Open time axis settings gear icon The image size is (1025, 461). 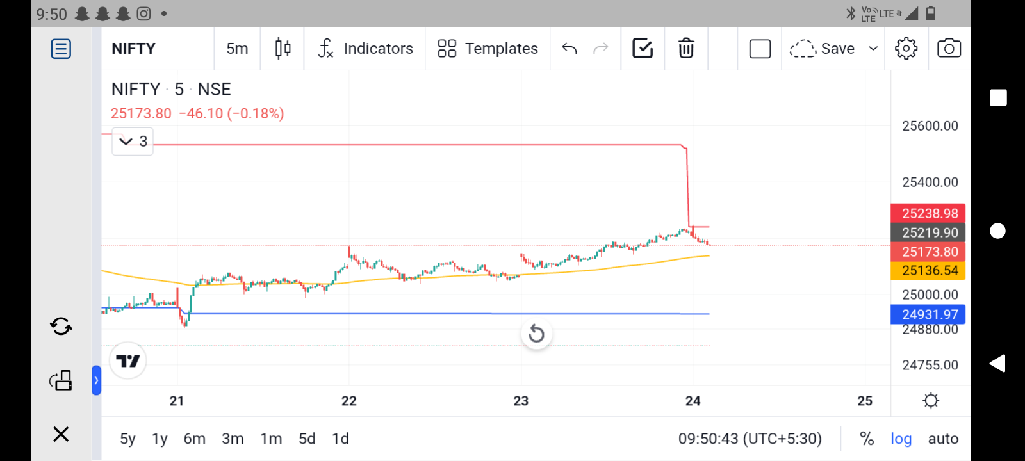coord(931,401)
